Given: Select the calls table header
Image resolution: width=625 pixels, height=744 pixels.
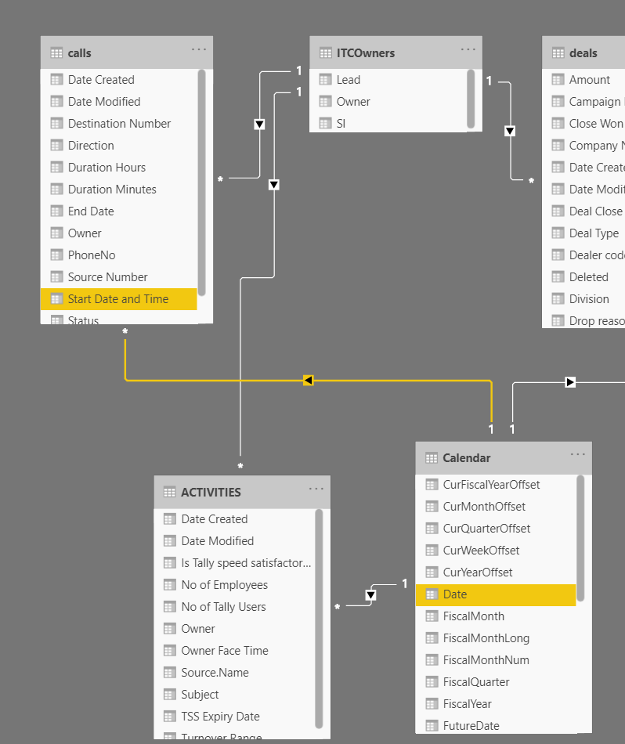Looking at the screenshot, I should (127, 52).
